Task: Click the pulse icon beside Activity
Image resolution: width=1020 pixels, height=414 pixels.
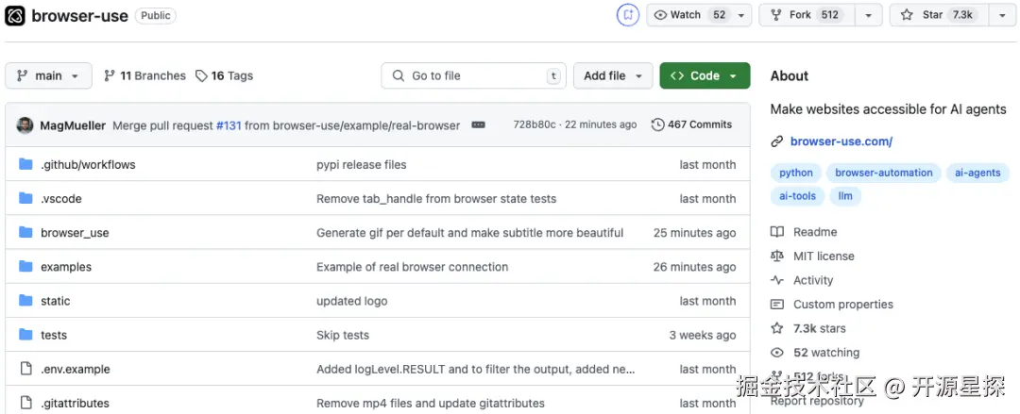Action: click(x=776, y=280)
